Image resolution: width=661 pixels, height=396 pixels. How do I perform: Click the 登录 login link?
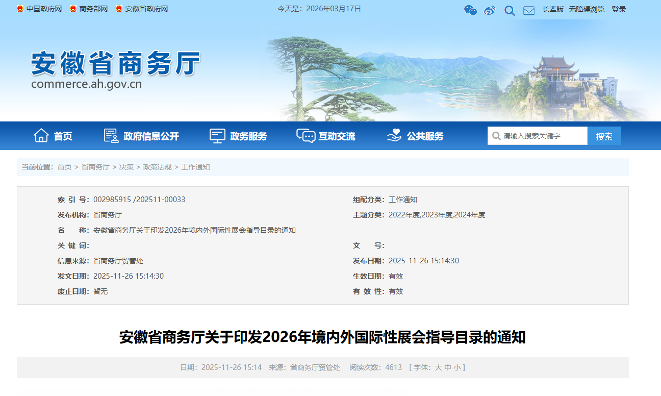[x=619, y=9]
